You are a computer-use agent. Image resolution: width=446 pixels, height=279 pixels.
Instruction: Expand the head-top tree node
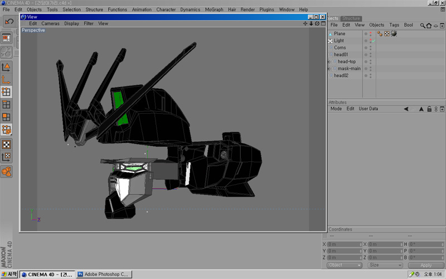point(328,62)
